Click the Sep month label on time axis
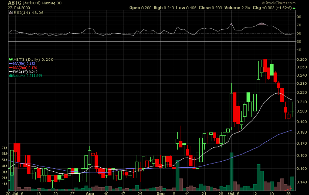 (161, 193)
